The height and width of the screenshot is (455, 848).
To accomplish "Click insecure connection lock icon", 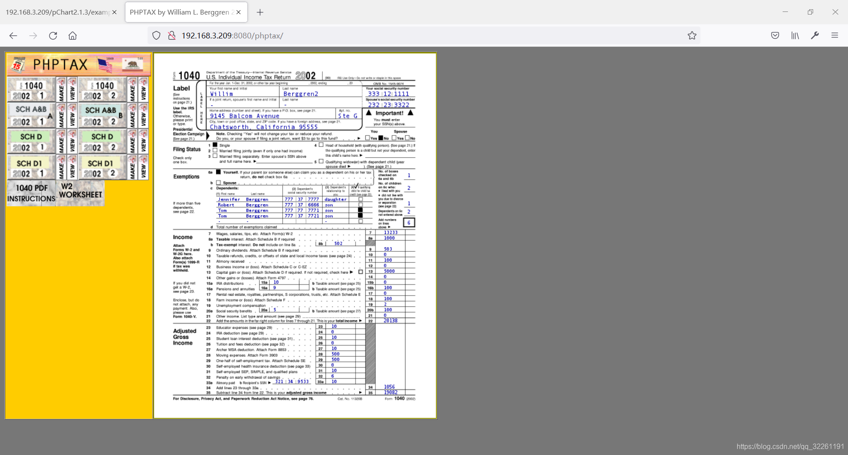I will pos(172,36).
